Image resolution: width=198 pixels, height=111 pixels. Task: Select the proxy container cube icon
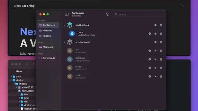(x=70, y=68)
